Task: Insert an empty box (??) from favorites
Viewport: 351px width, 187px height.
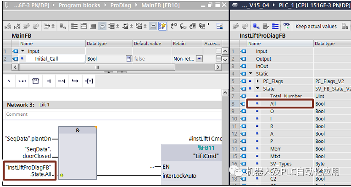Action: point(36,81)
